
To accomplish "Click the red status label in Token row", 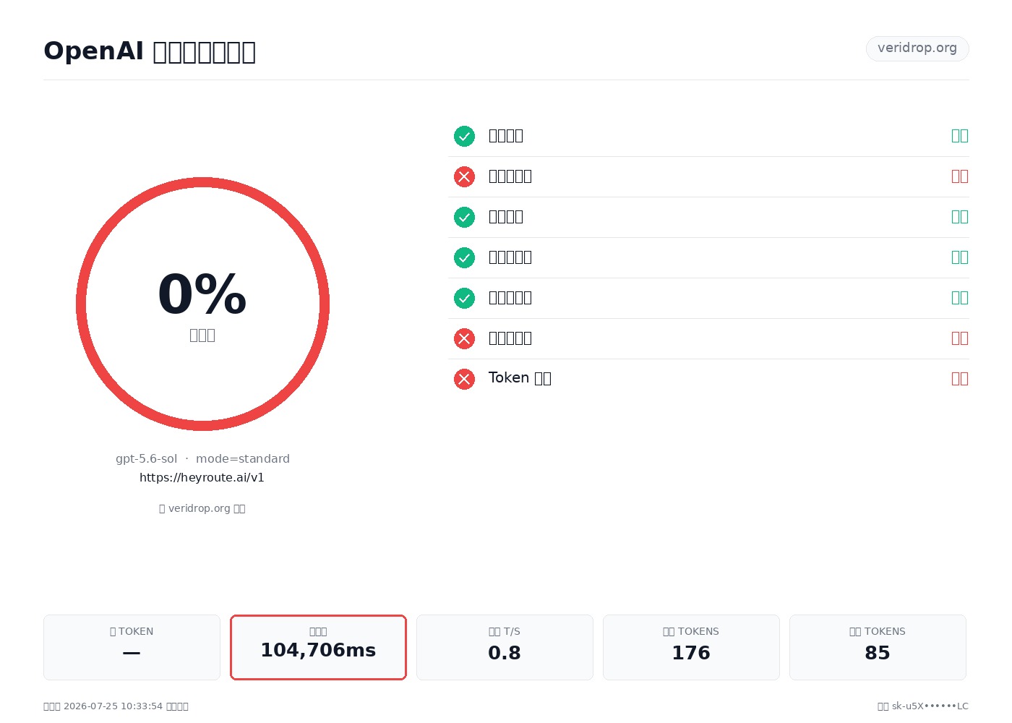I will [x=960, y=379].
